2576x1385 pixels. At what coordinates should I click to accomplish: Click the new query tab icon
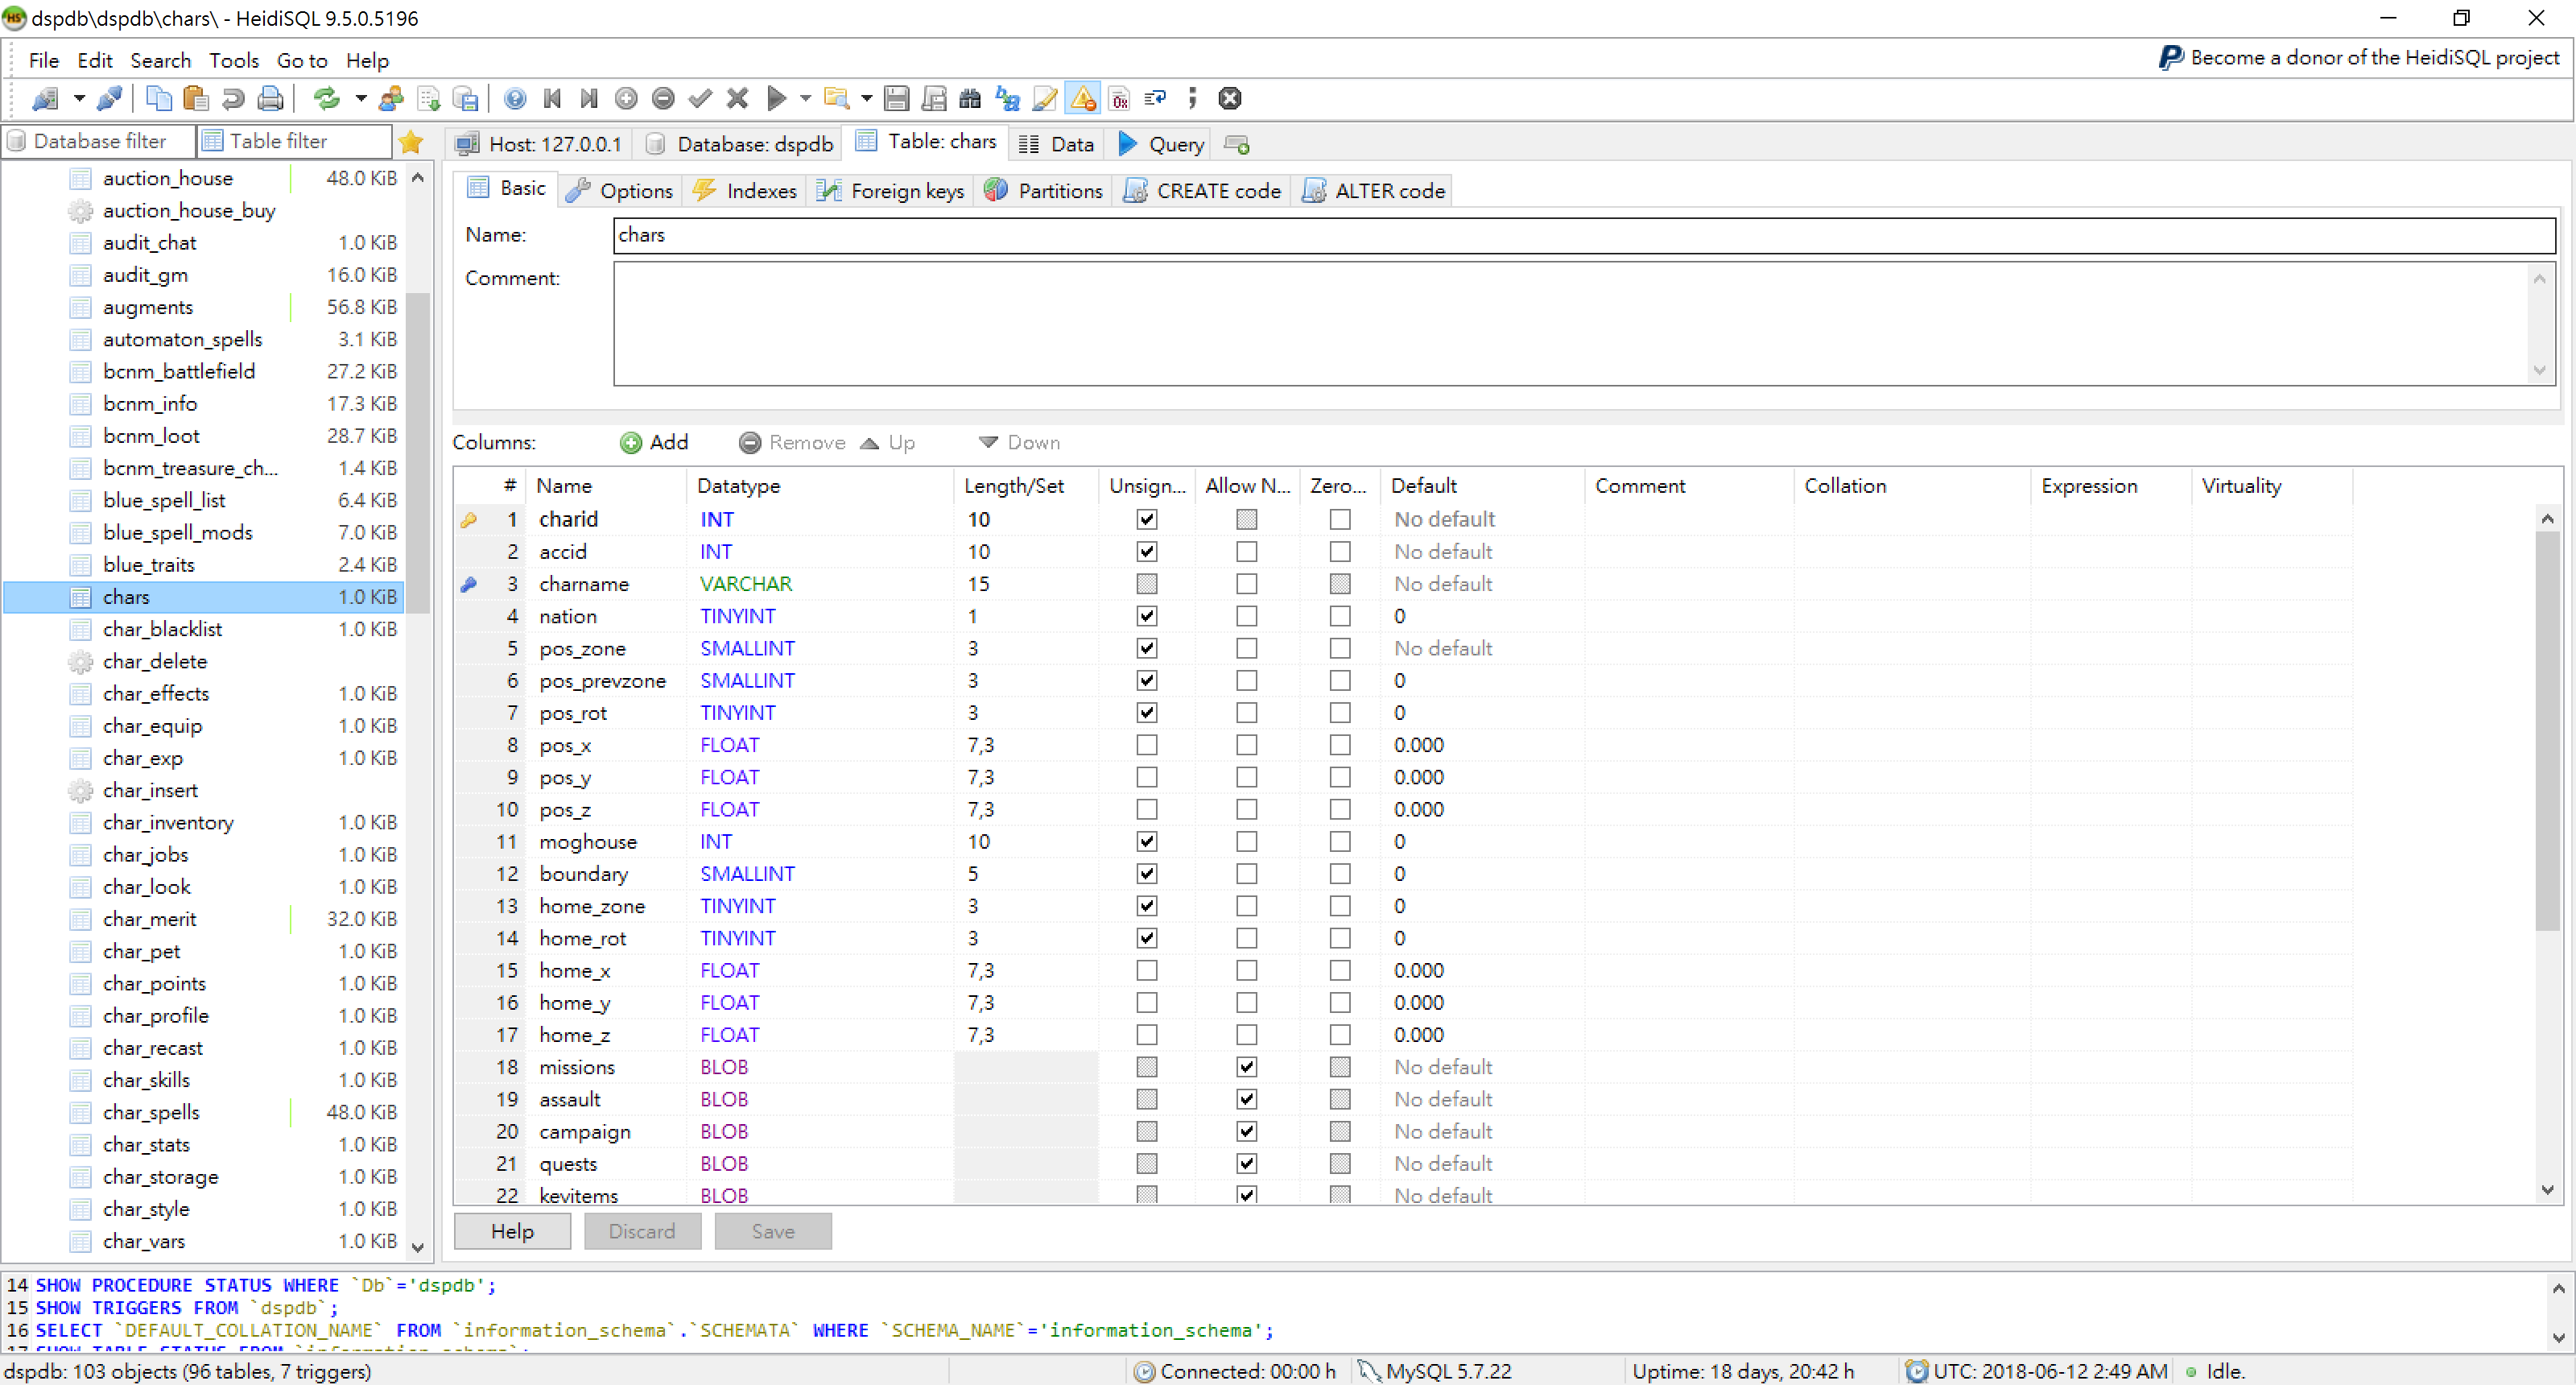click(x=1237, y=145)
